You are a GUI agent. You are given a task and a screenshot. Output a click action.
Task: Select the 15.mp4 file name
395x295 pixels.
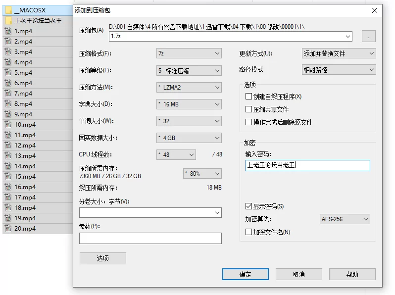[x=25, y=177]
